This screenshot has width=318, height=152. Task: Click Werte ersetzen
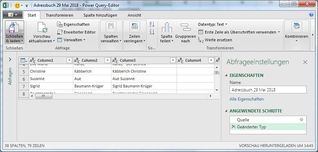tap(215, 40)
